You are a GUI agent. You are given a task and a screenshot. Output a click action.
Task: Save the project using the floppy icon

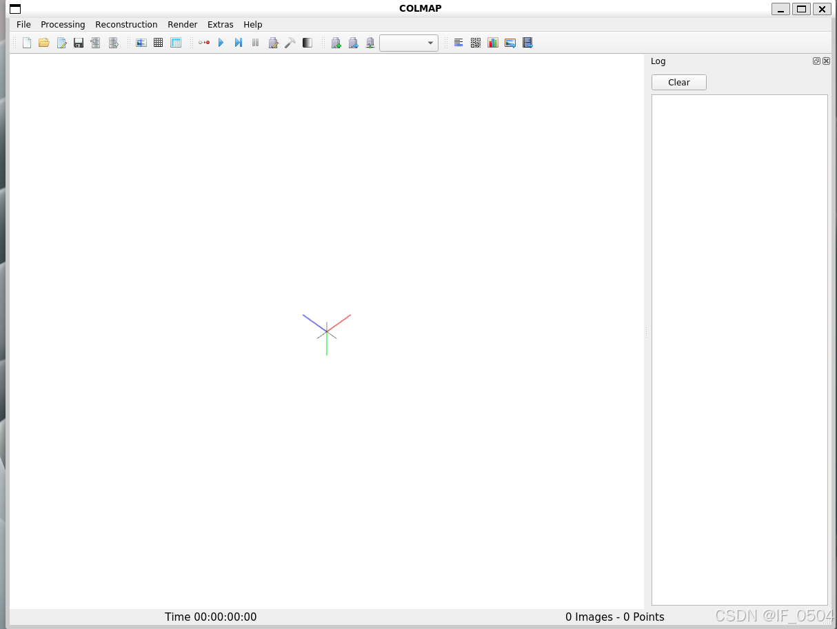pyautogui.click(x=79, y=43)
